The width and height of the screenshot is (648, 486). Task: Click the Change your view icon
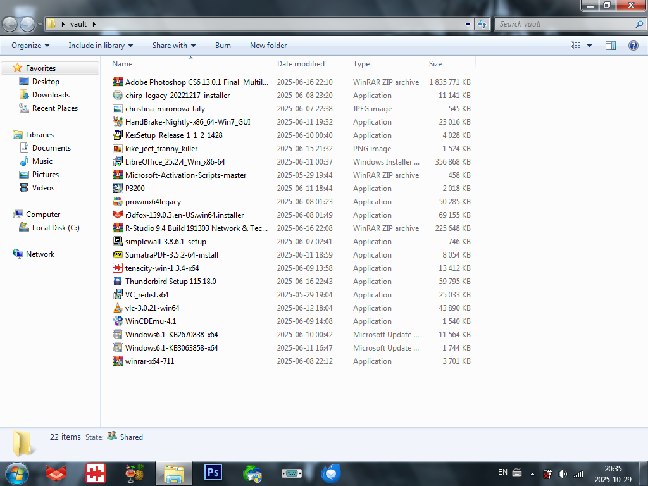[x=576, y=46]
